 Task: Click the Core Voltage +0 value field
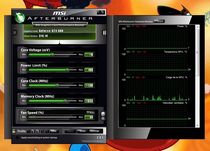pyautogui.click(x=89, y=55)
